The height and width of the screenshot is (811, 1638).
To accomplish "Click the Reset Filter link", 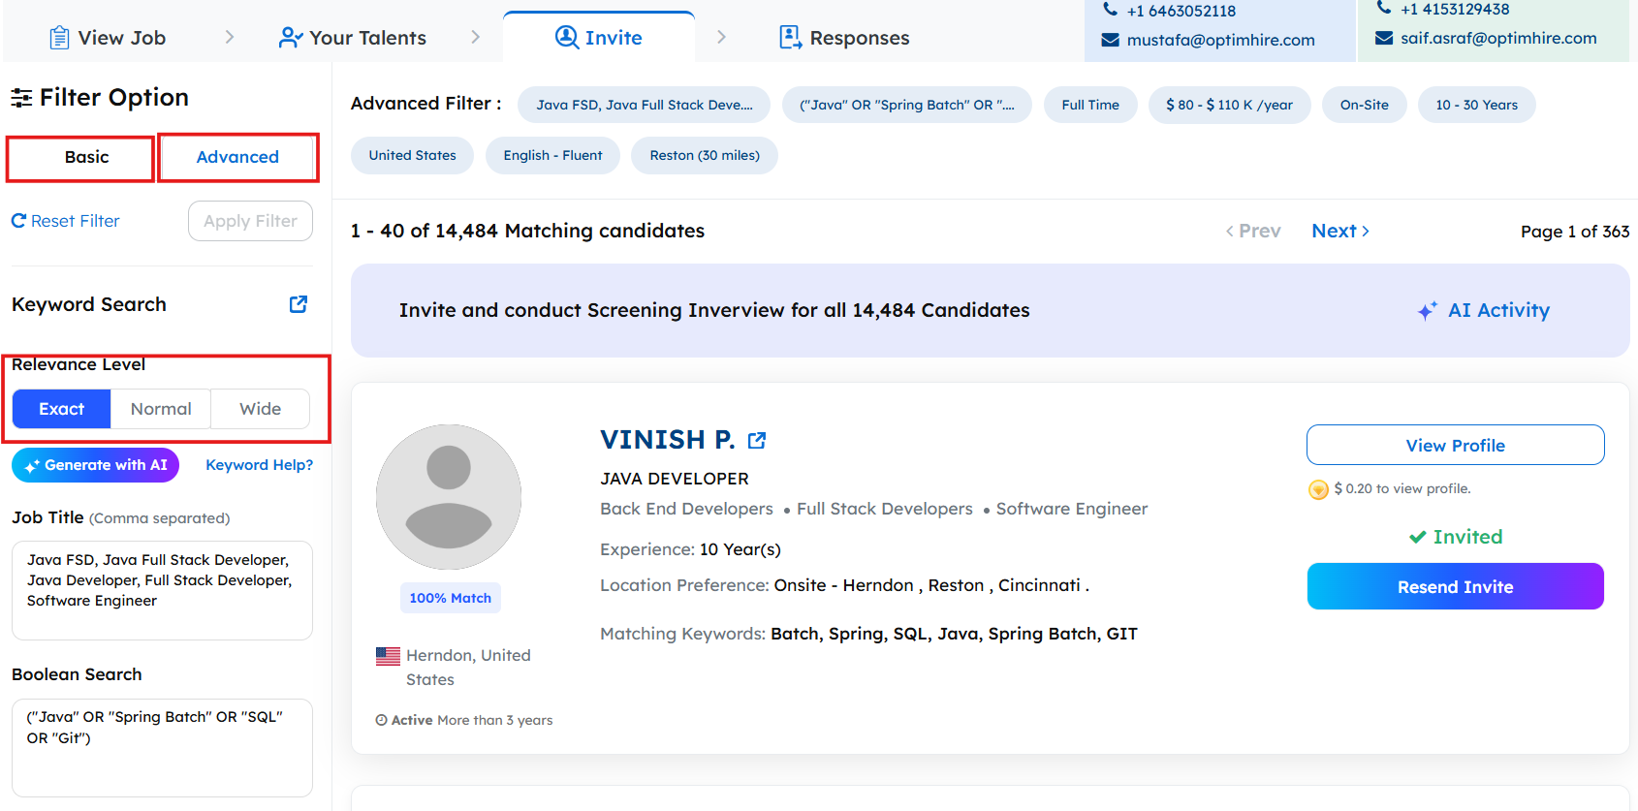I will 66,221.
